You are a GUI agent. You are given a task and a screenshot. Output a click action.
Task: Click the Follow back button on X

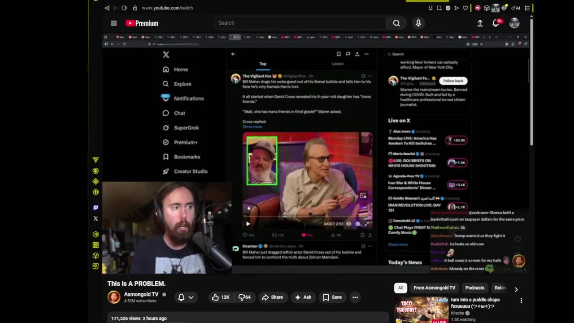pyautogui.click(x=453, y=81)
